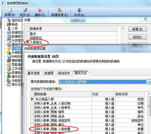Switch to the 基本信息 tab
The image size is (151, 134).
coord(34,73)
